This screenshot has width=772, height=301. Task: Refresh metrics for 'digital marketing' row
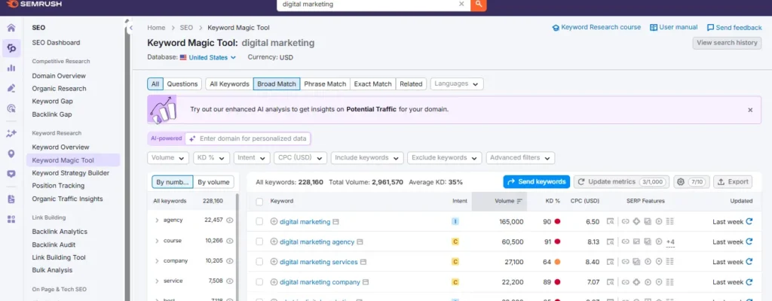click(x=749, y=221)
